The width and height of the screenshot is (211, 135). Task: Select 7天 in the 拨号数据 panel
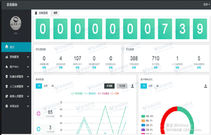(39, 86)
